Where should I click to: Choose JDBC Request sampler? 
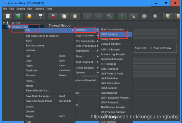click(116, 69)
